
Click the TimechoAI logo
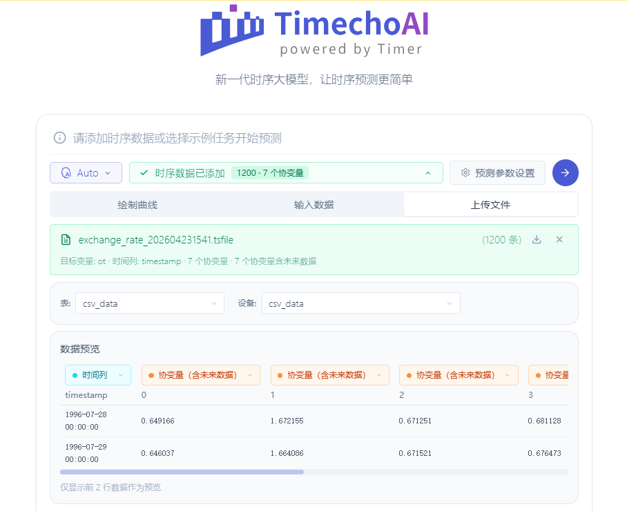[314, 30]
